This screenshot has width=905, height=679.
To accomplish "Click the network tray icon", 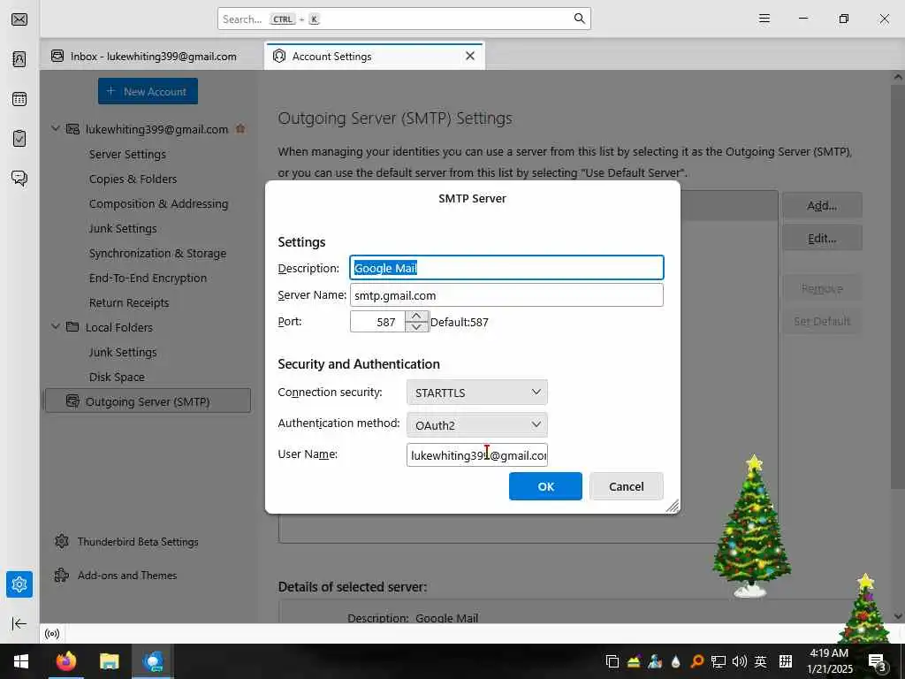I will (x=719, y=661).
